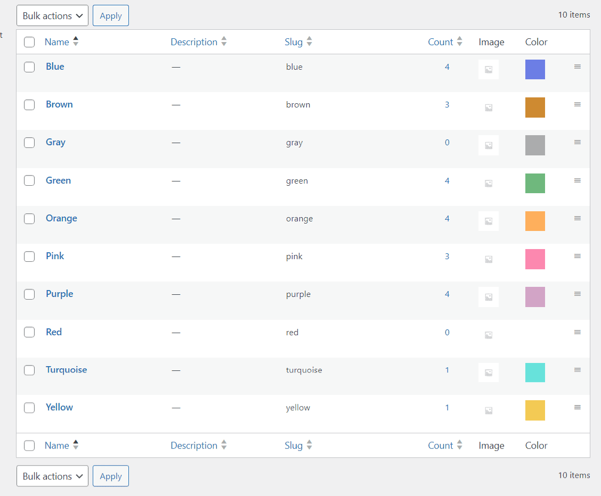Click the drag handle icon for Gray row
The image size is (601, 496).
[577, 143]
